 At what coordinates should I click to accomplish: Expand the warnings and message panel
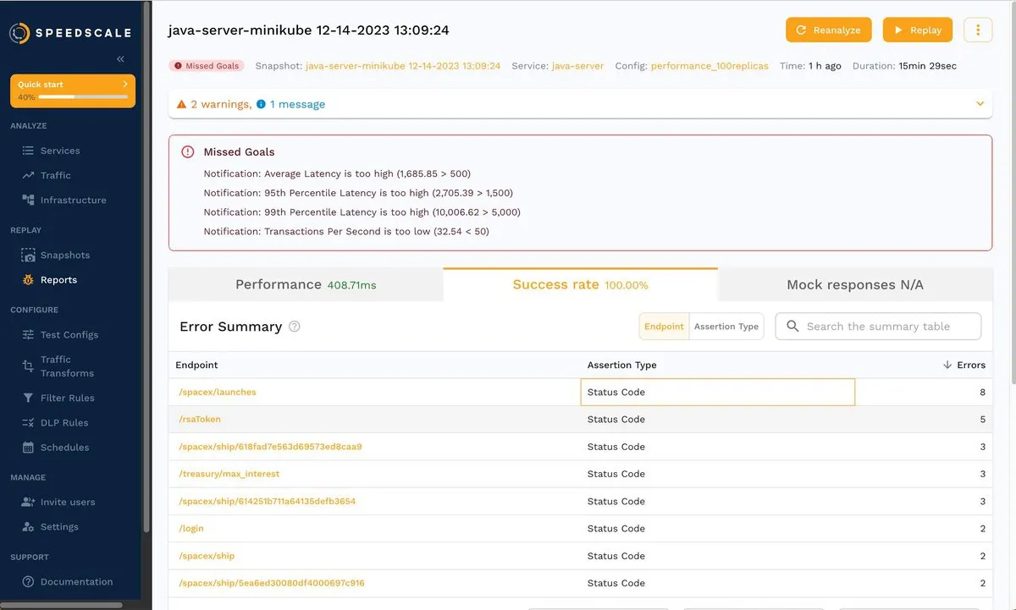pos(980,104)
